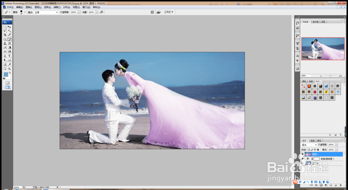Click the Navigator preview thumbnail
This screenshot has width=348, height=190.
pyautogui.click(x=323, y=49)
